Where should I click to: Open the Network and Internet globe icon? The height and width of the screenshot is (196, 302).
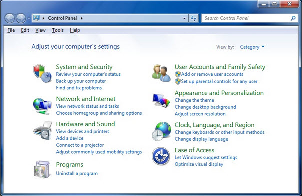coord(42,106)
